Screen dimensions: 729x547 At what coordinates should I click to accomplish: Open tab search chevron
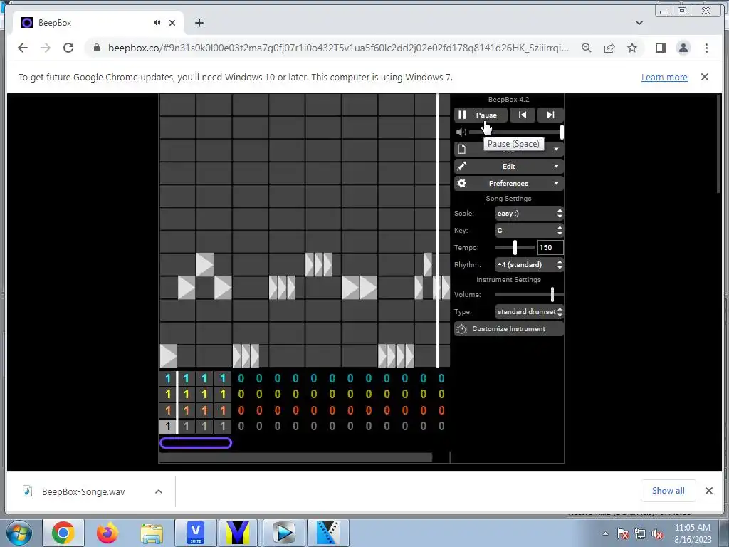click(x=639, y=22)
